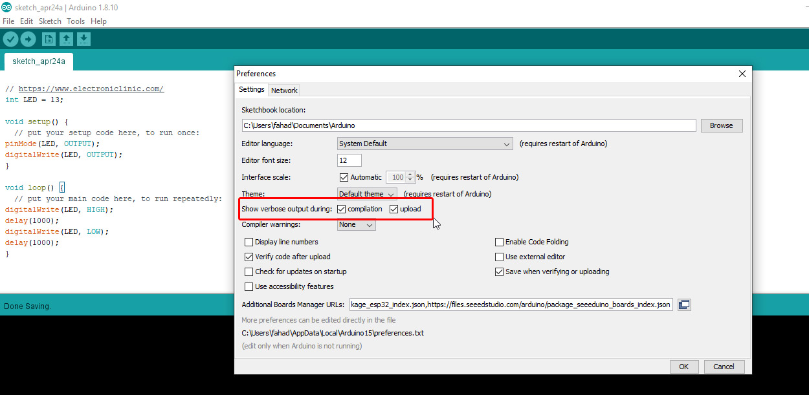The image size is (809, 395).
Task: Open the Sketch menu
Action: (x=50, y=21)
